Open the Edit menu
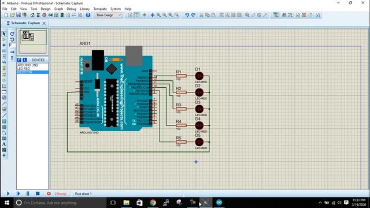370x208 pixels. 14,9
